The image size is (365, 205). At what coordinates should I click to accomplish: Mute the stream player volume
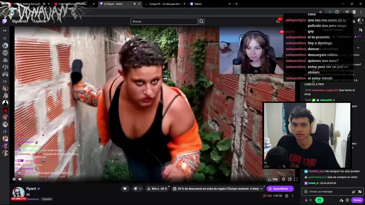pyautogui.click(x=20, y=179)
